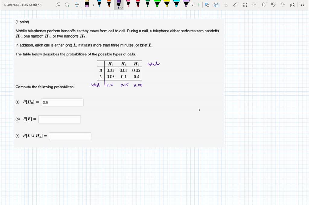Open the more options ellipsis menu

[254, 5]
